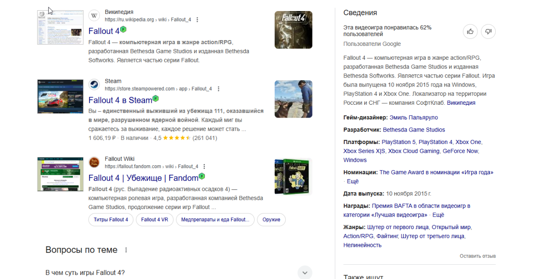Click green shield badge beside Fandom result title
The width and height of the screenshot is (535, 279).
point(202,176)
